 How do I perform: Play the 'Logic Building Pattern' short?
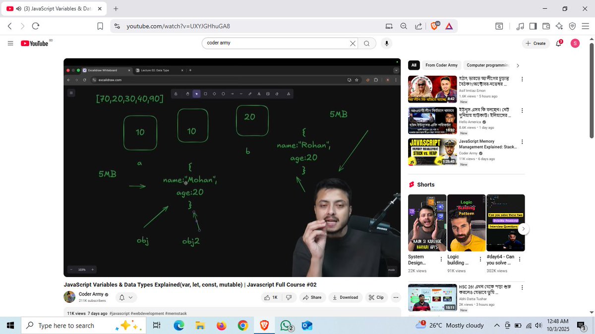466,223
